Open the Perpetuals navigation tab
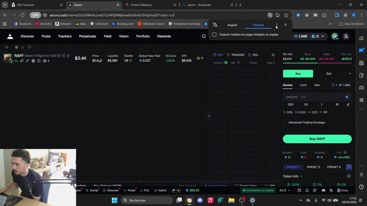Screen dimensions: 367x206 click(x=88, y=36)
